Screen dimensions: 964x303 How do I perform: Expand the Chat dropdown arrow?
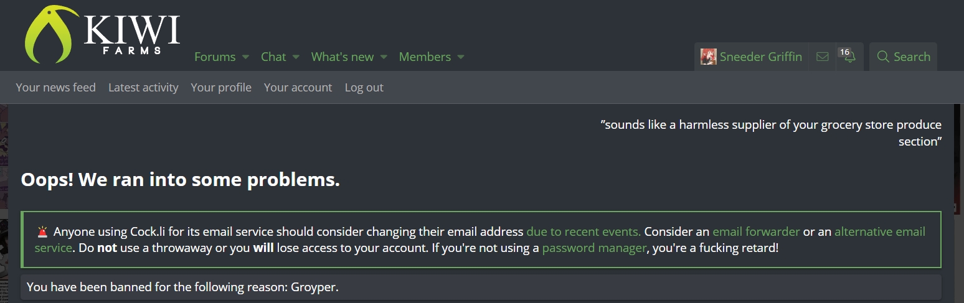click(x=296, y=57)
